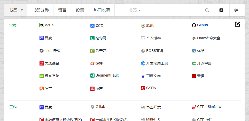
Task: Visit the CSDN bookmark link
Action: [151, 88]
